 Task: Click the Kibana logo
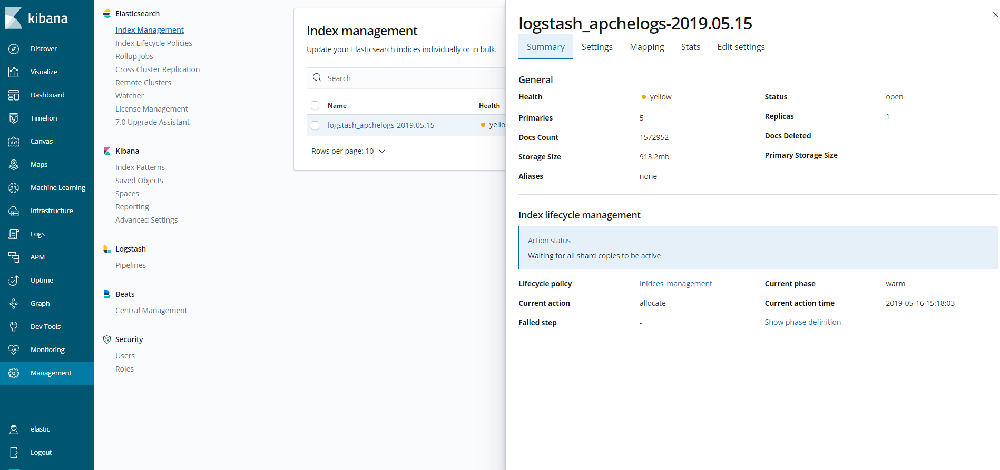(x=14, y=18)
